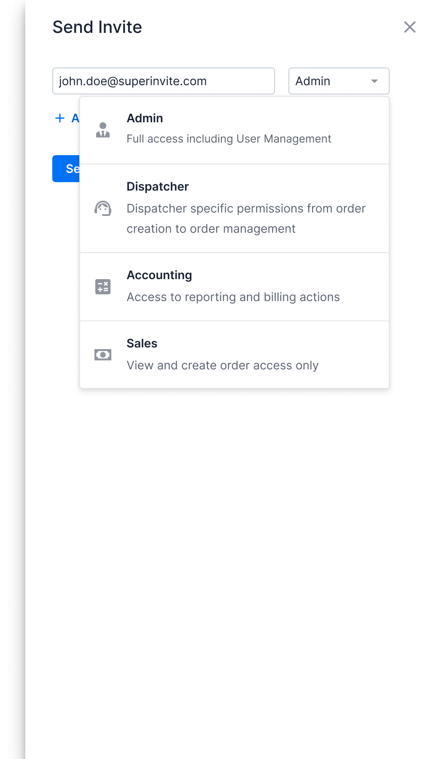Click 'View and create order access only' text

[x=223, y=365]
